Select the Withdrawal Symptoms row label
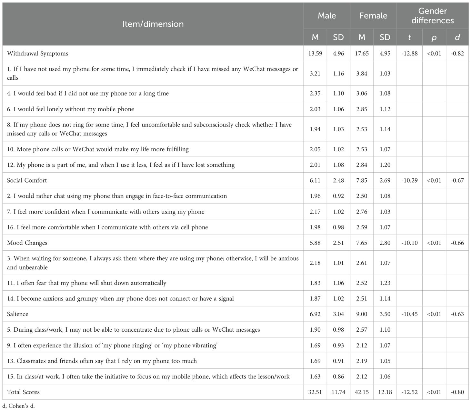 [x=37, y=54]
